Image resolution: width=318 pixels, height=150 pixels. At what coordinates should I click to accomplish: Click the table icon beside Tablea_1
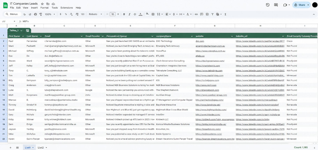tap(28, 31)
